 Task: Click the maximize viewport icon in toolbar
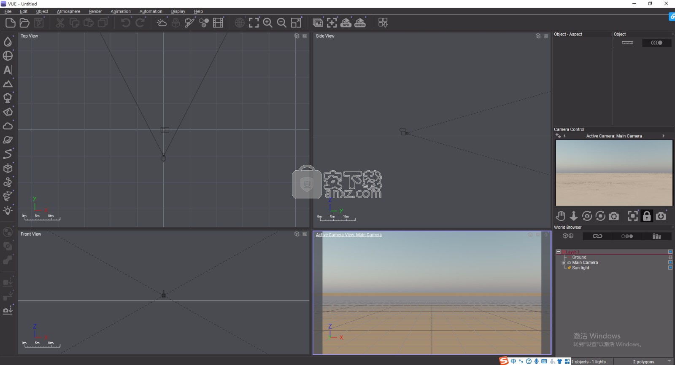click(x=296, y=23)
